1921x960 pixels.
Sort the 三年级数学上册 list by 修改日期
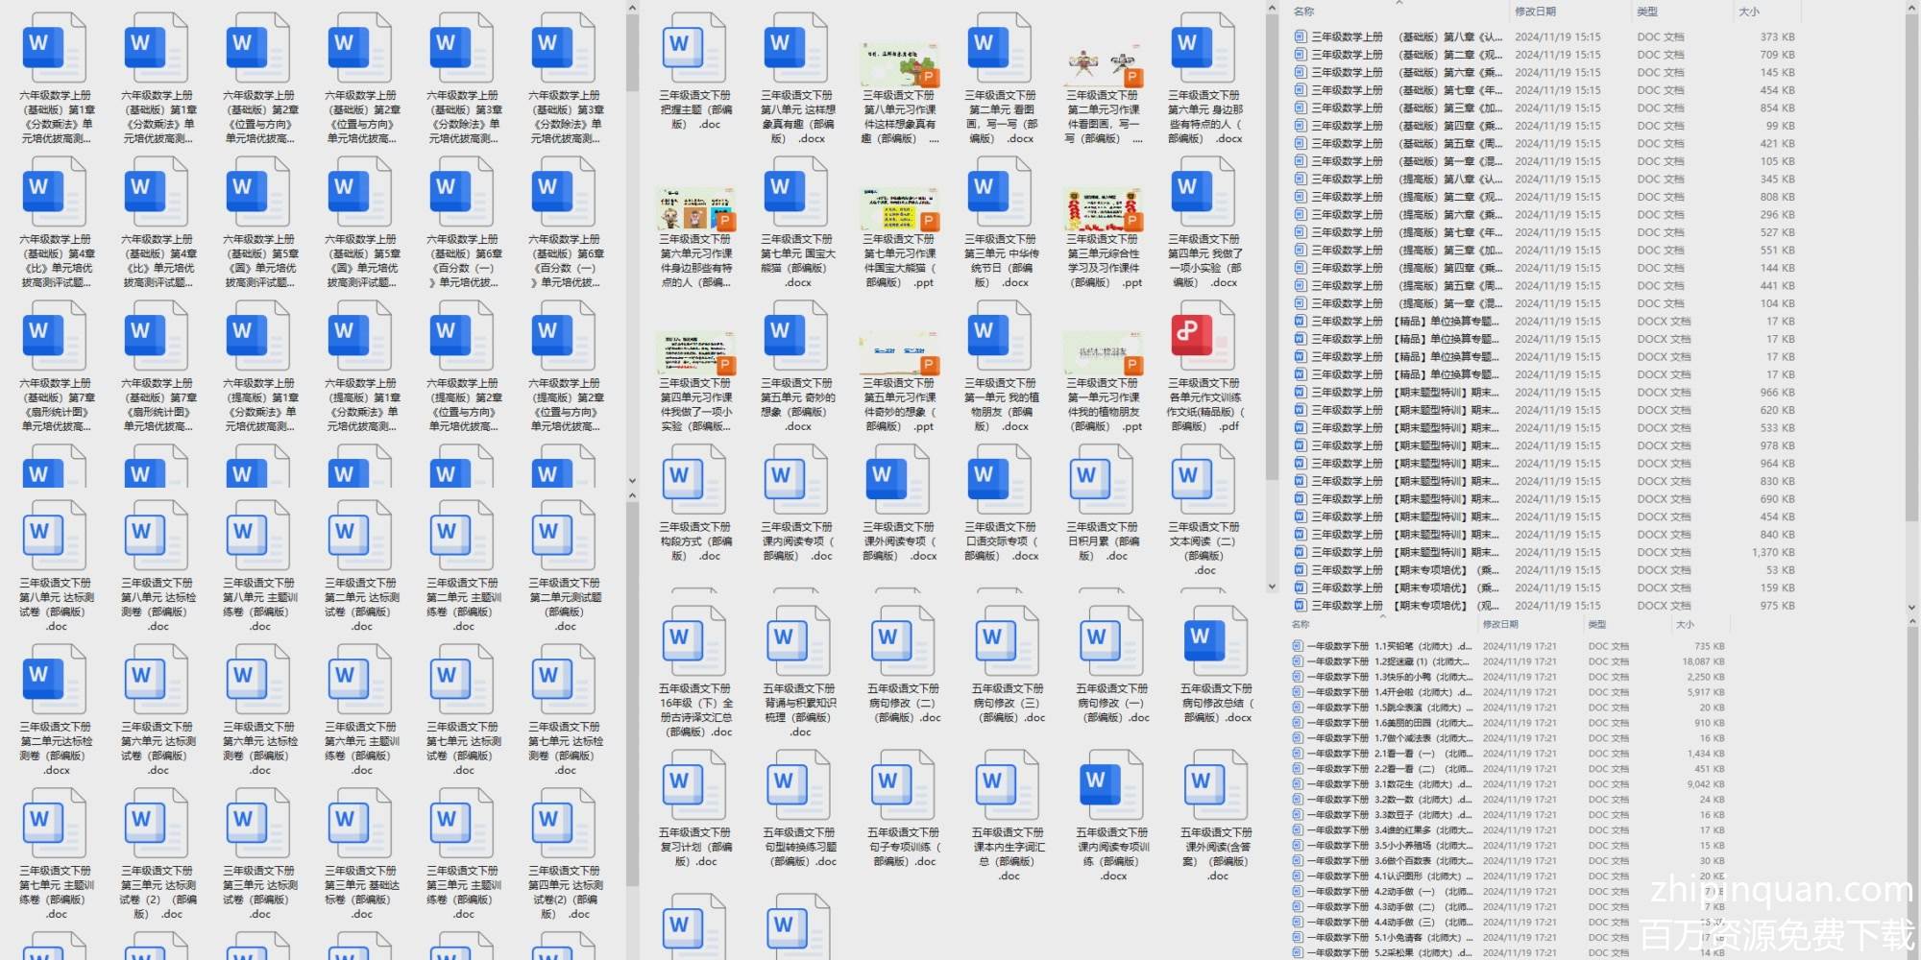pyautogui.click(x=1535, y=12)
